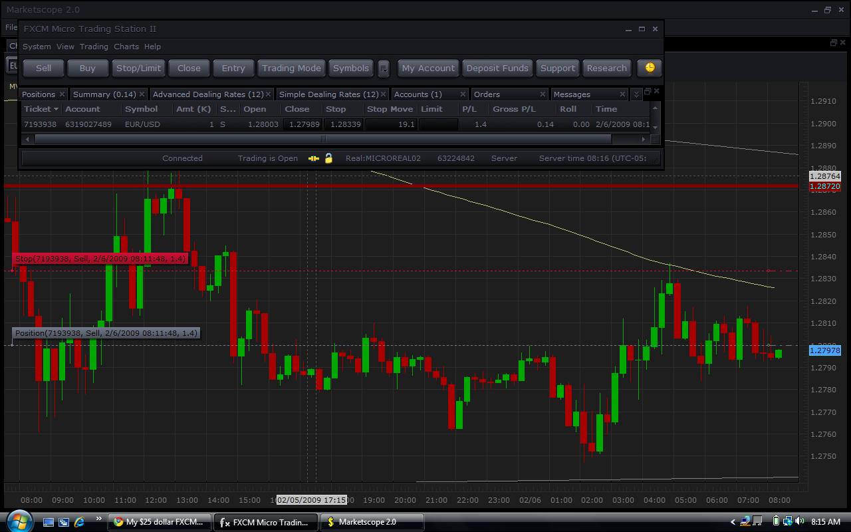Close the Accounts (1) tab

pos(463,94)
